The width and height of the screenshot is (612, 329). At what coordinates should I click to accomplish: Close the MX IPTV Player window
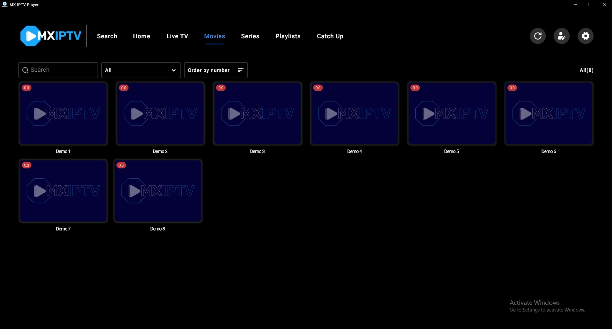pyautogui.click(x=604, y=5)
